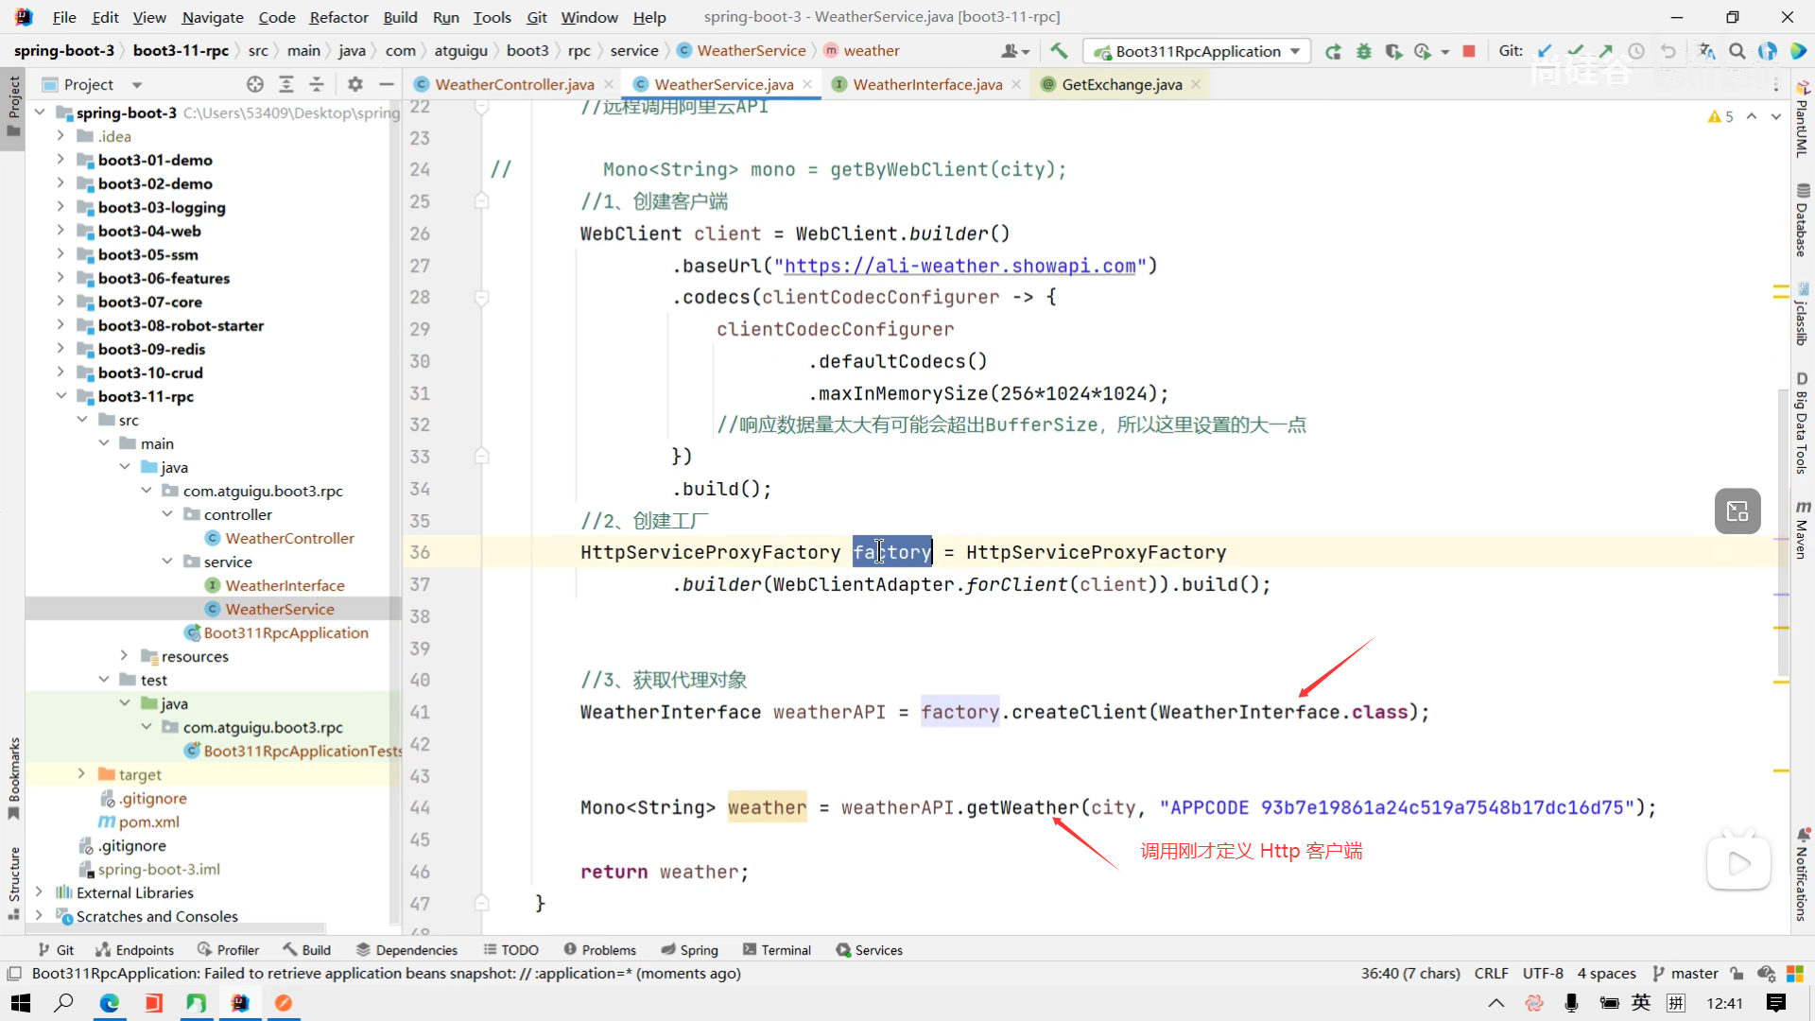The width and height of the screenshot is (1815, 1021).
Task: Click the Git update project arrow icon
Action: point(1545,51)
